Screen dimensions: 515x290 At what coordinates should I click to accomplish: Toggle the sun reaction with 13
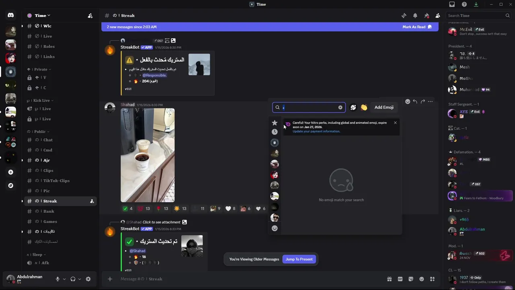coord(180,209)
